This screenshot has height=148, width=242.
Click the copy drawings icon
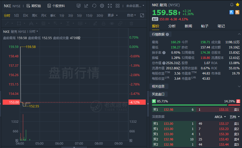click(120, 23)
